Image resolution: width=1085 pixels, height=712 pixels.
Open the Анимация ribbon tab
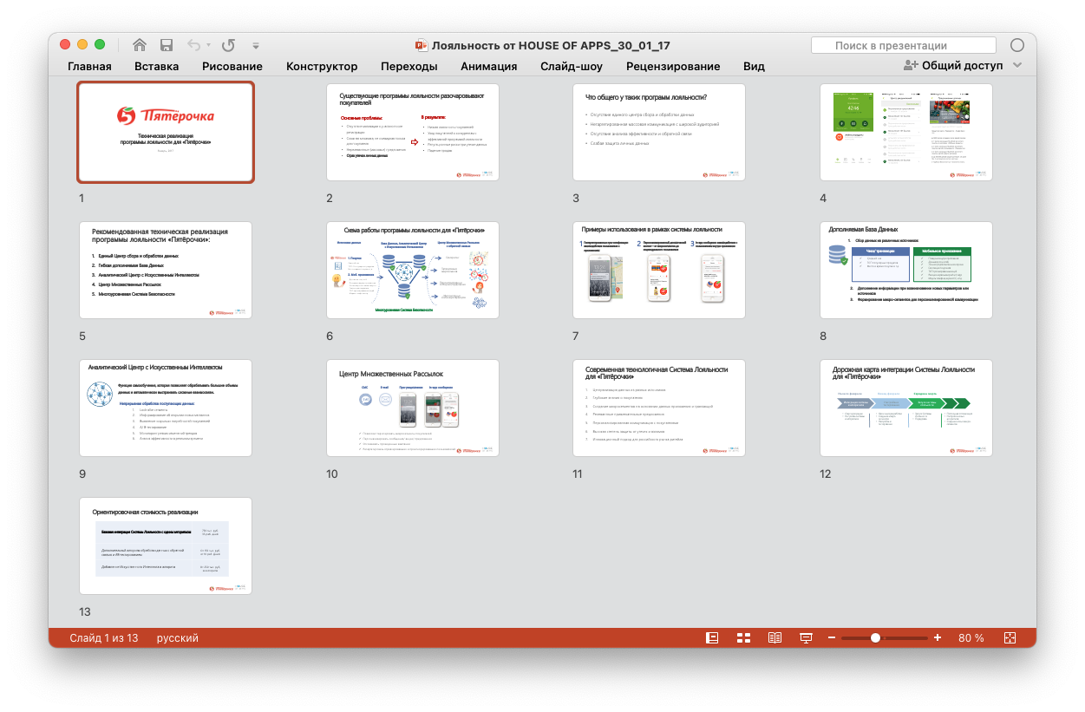(489, 66)
